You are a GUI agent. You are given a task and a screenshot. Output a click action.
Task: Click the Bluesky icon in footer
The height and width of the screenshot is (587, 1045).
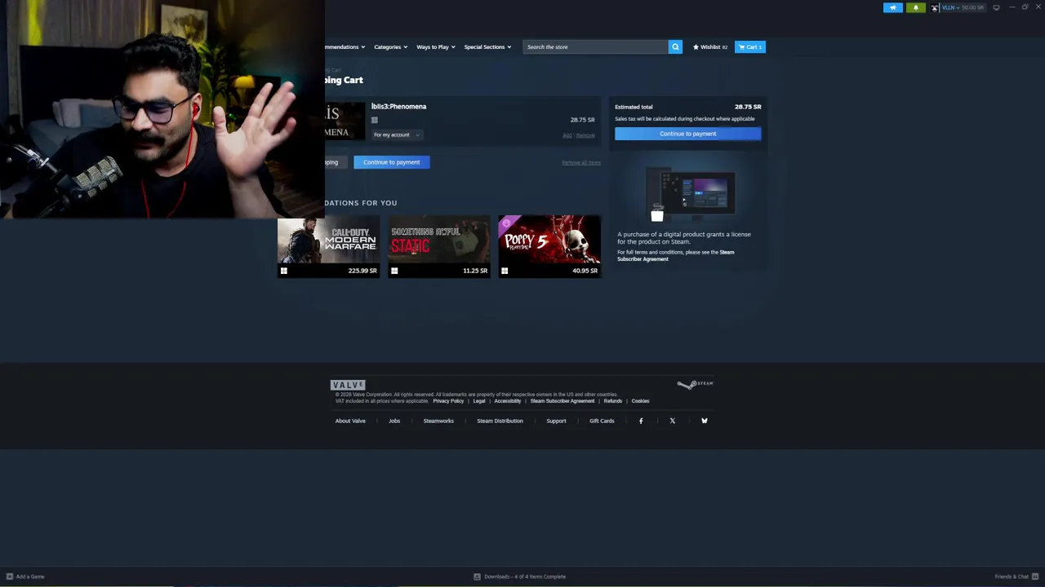coord(705,421)
